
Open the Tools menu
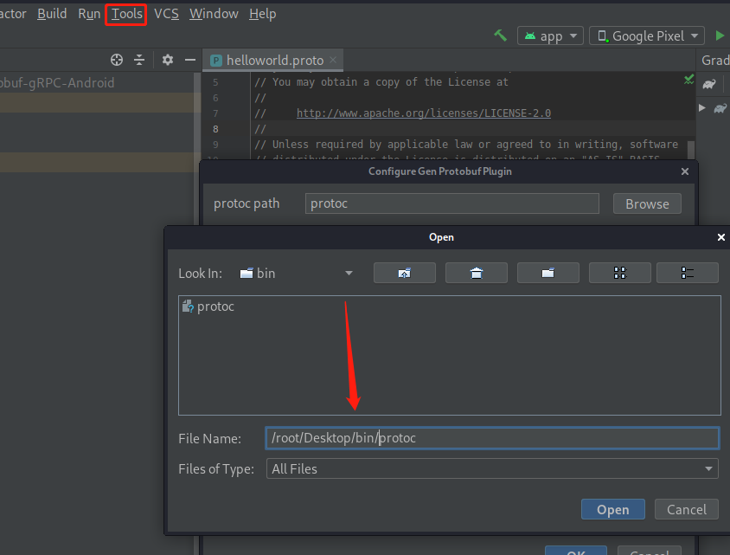point(126,14)
